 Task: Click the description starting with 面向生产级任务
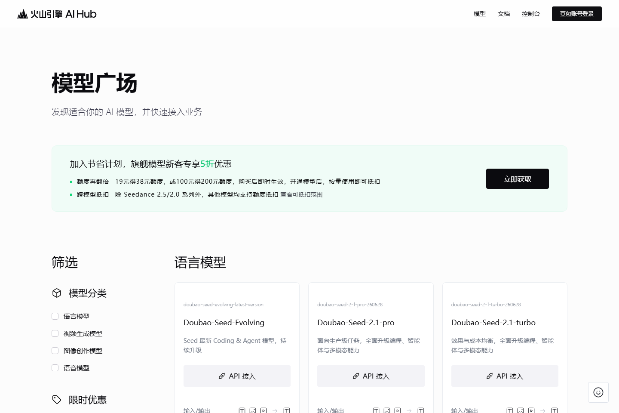click(x=369, y=345)
